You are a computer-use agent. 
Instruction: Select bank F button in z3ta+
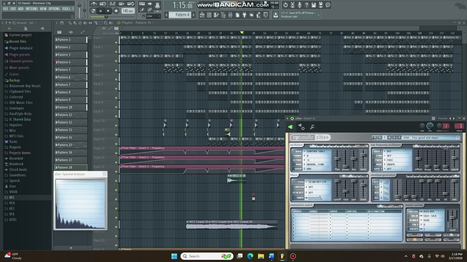399,138
